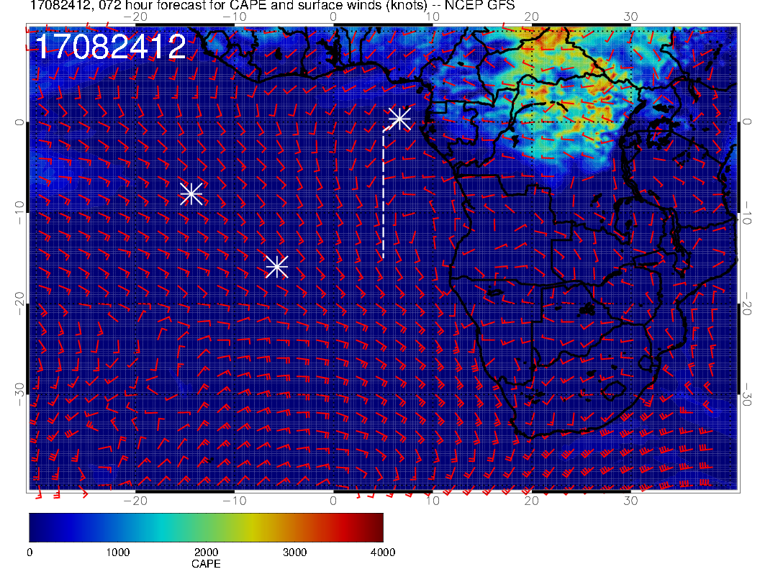The image size is (760, 587).
Task: Click the 3000 tick label on colorbar
Action: point(294,552)
